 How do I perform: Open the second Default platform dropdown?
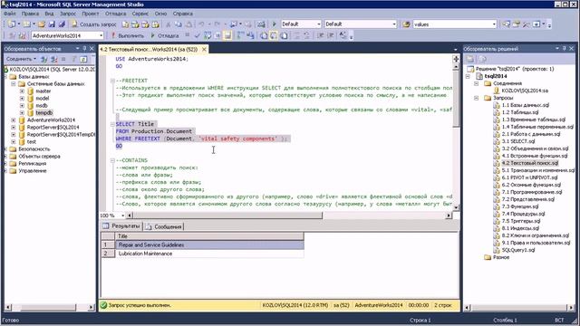coord(394,24)
